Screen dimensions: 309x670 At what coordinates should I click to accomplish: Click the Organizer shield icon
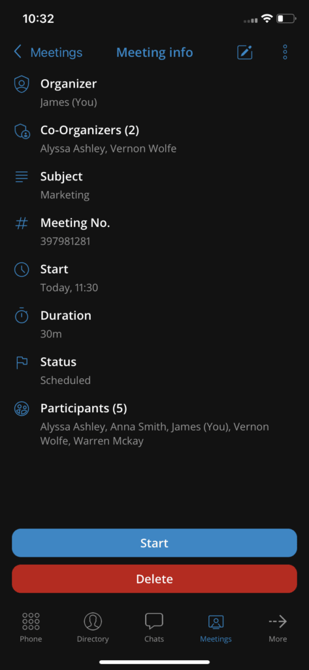click(22, 84)
